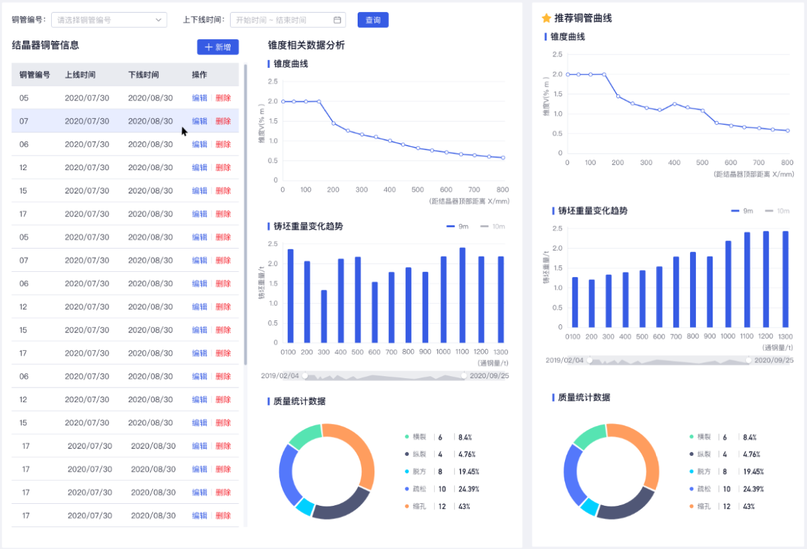Click blue 疏松 segment of 推荐铜管曲线 donut
807x549 pixels.
pos(572,474)
